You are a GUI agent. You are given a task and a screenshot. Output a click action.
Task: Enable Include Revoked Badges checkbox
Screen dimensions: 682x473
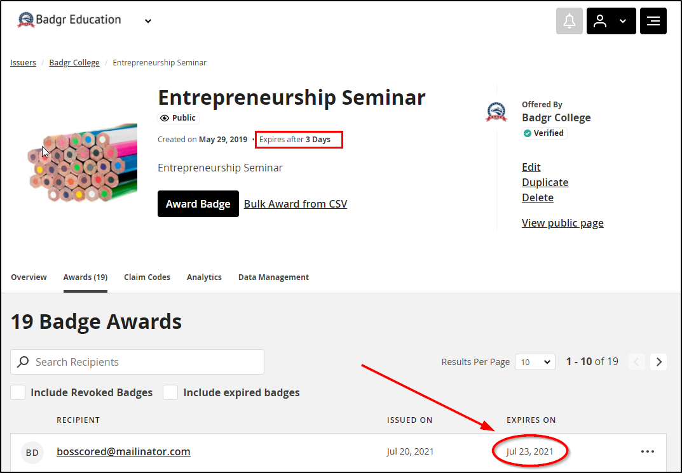click(x=18, y=392)
